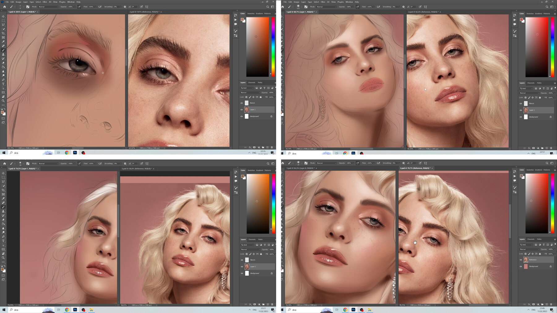Open the Window menu in top-right window
The width and height of the screenshot is (557, 313).
point(349,2)
